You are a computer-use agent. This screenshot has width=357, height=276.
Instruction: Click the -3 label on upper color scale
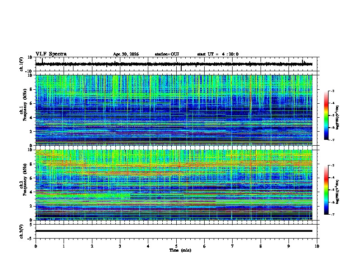(x=333, y=91)
